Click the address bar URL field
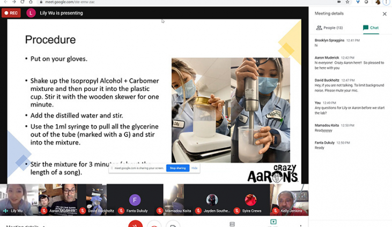392x227 pixels. click(161, 2)
